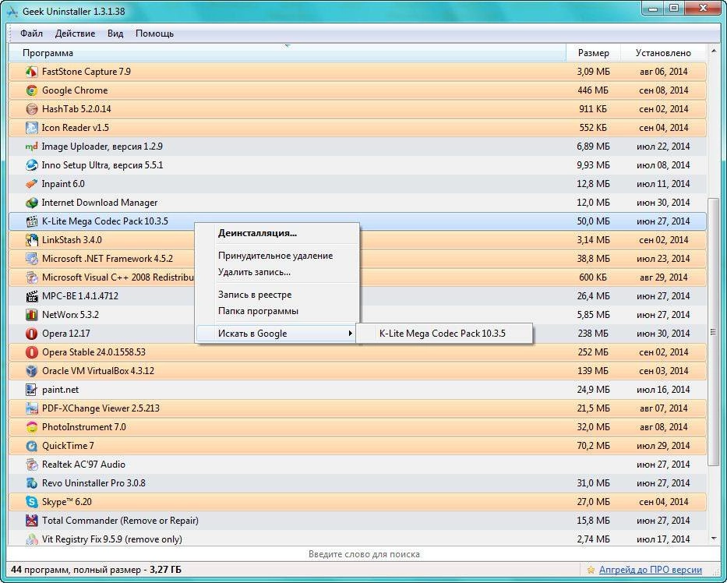Click the Revo Uninstaller Pro icon
The height and width of the screenshot is (583, 727).
pos(31,483)
